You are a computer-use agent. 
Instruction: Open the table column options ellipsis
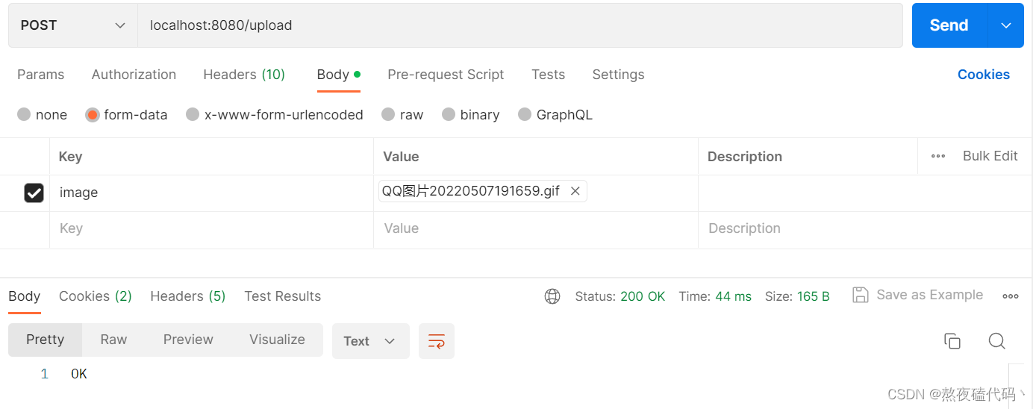point(938,156)
